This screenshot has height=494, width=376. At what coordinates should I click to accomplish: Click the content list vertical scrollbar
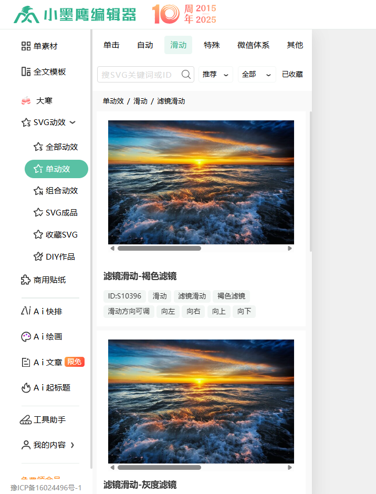[x=311, y=181]
